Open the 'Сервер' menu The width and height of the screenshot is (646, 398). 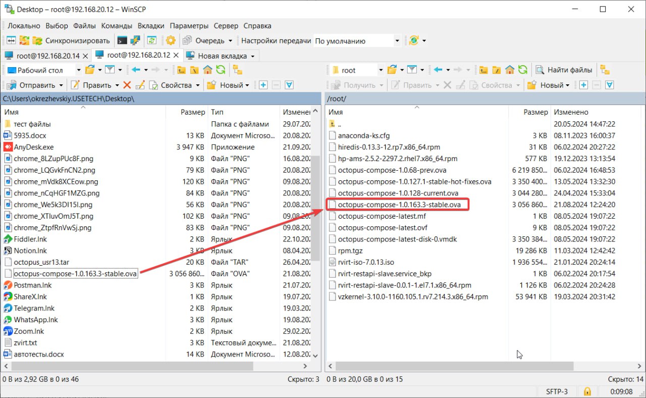(x=226, y=26)
